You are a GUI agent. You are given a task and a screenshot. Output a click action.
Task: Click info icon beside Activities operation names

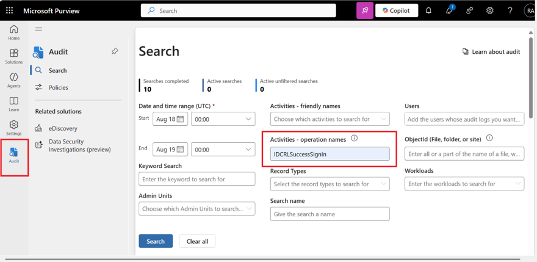354,139
